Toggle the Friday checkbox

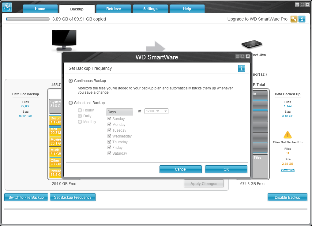coord(109,147)
